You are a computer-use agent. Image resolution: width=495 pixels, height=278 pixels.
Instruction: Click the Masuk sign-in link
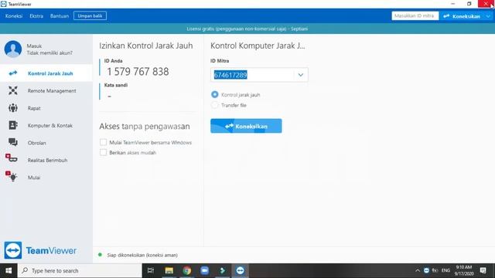[34, 46]
